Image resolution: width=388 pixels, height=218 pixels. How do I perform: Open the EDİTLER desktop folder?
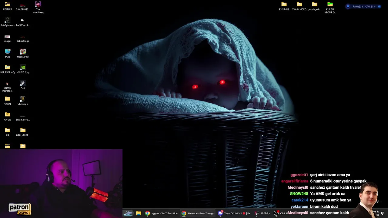pos(8,6)
